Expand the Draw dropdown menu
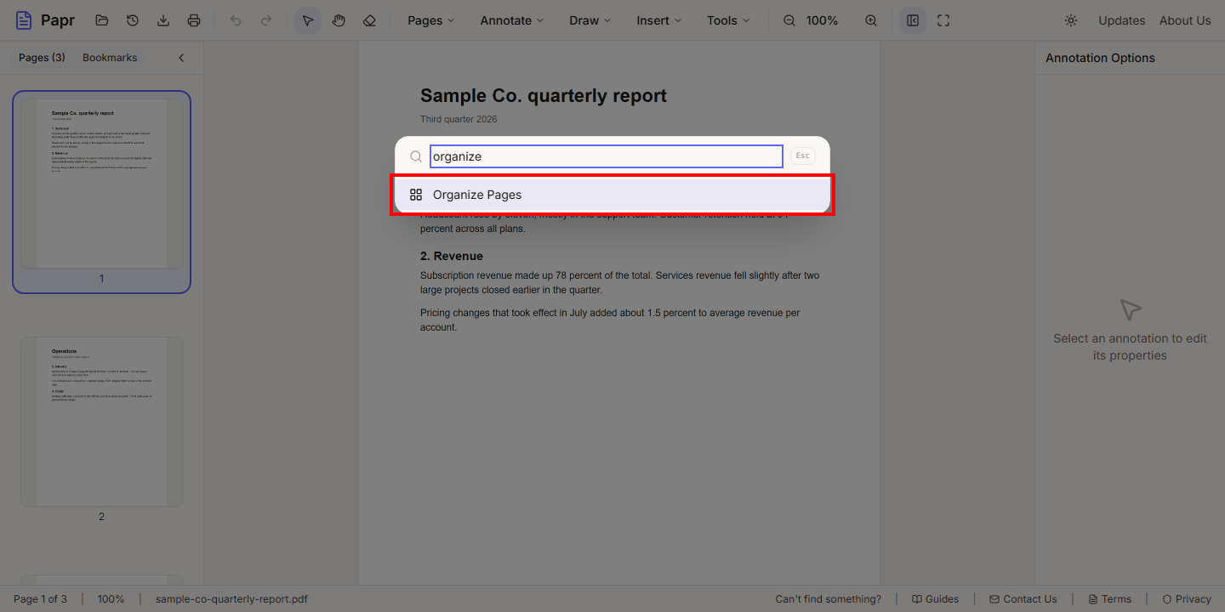 pyautogui.click(x=590, y=20)
